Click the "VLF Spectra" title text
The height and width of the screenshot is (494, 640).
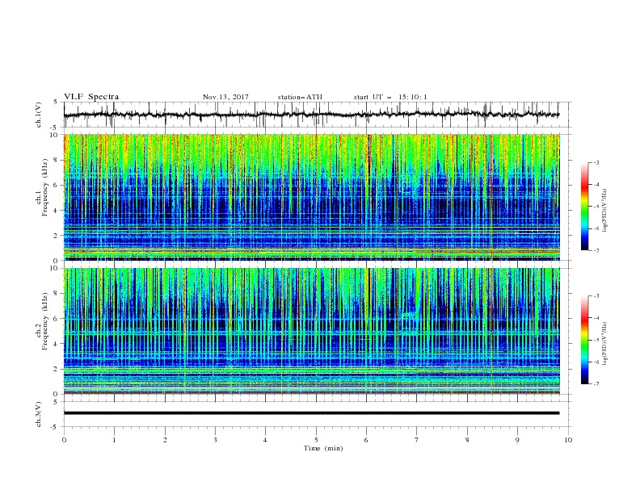(91, 97)
